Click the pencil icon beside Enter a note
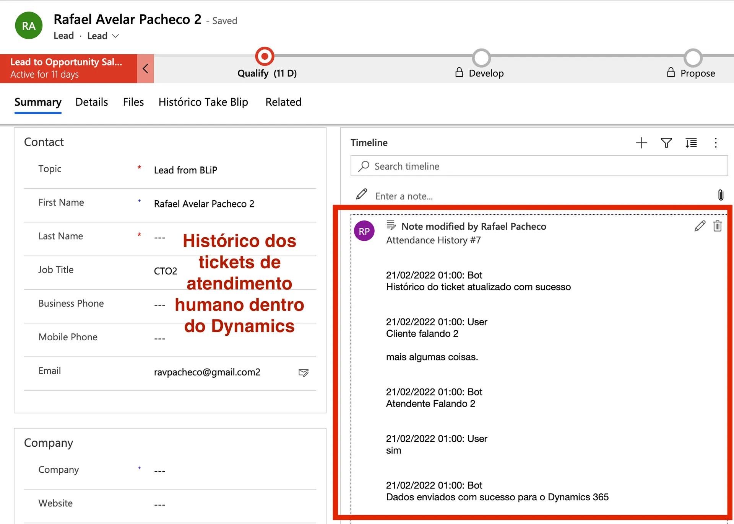This screenshot has height=524, width=734. point(361,194)
